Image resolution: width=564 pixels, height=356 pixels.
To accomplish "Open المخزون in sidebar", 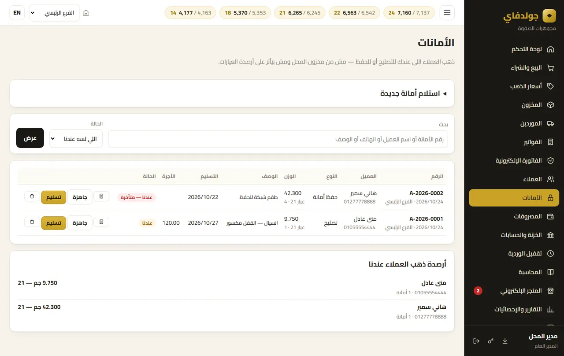I will (514, 105).
